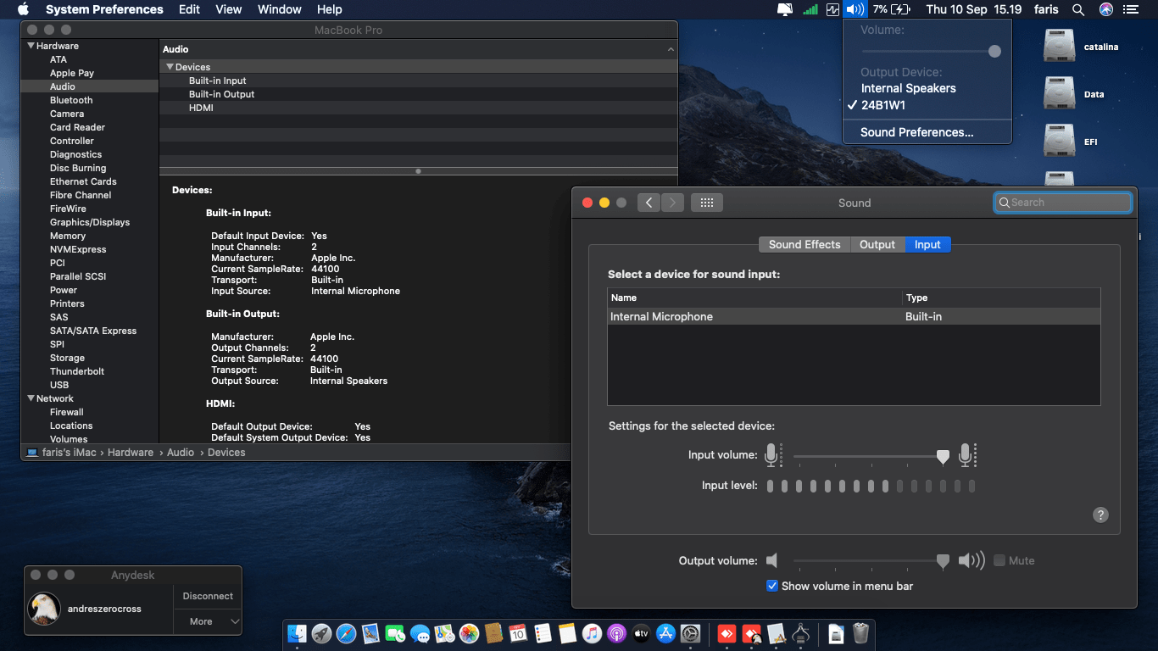Enable the Mute checkbox
The image size is (1158, 651).
click(x=999, y=560)
